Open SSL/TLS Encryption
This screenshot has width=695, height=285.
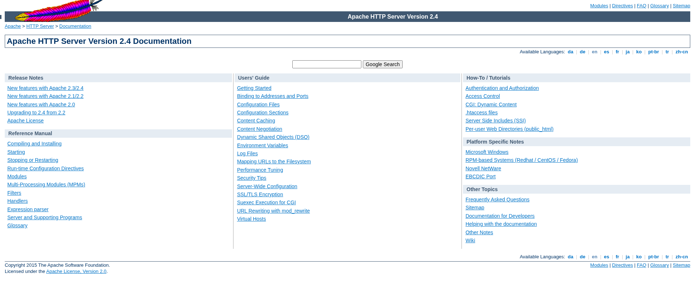coord(260,194)
